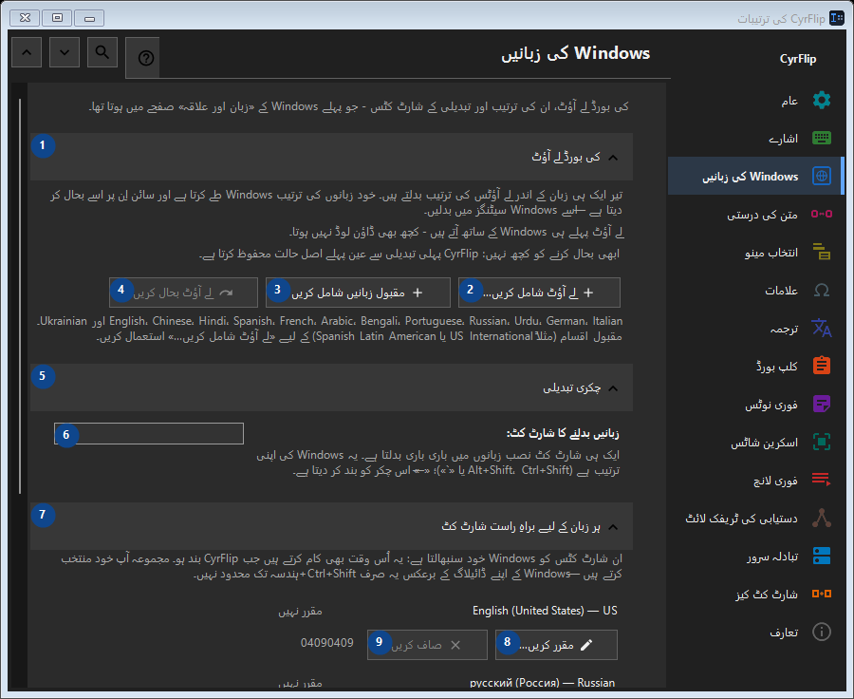Screen dimensions: 854x699
Task: Go to اسکرین شاٹس menu item
Action: (754, 442)
